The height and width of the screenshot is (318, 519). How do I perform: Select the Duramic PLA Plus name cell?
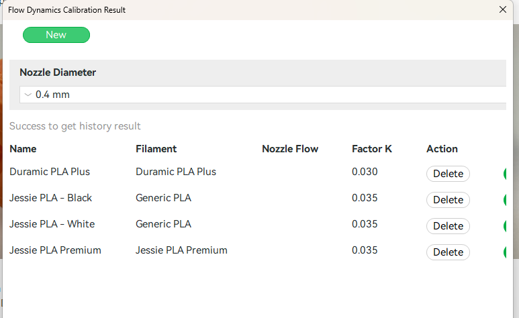50,172
